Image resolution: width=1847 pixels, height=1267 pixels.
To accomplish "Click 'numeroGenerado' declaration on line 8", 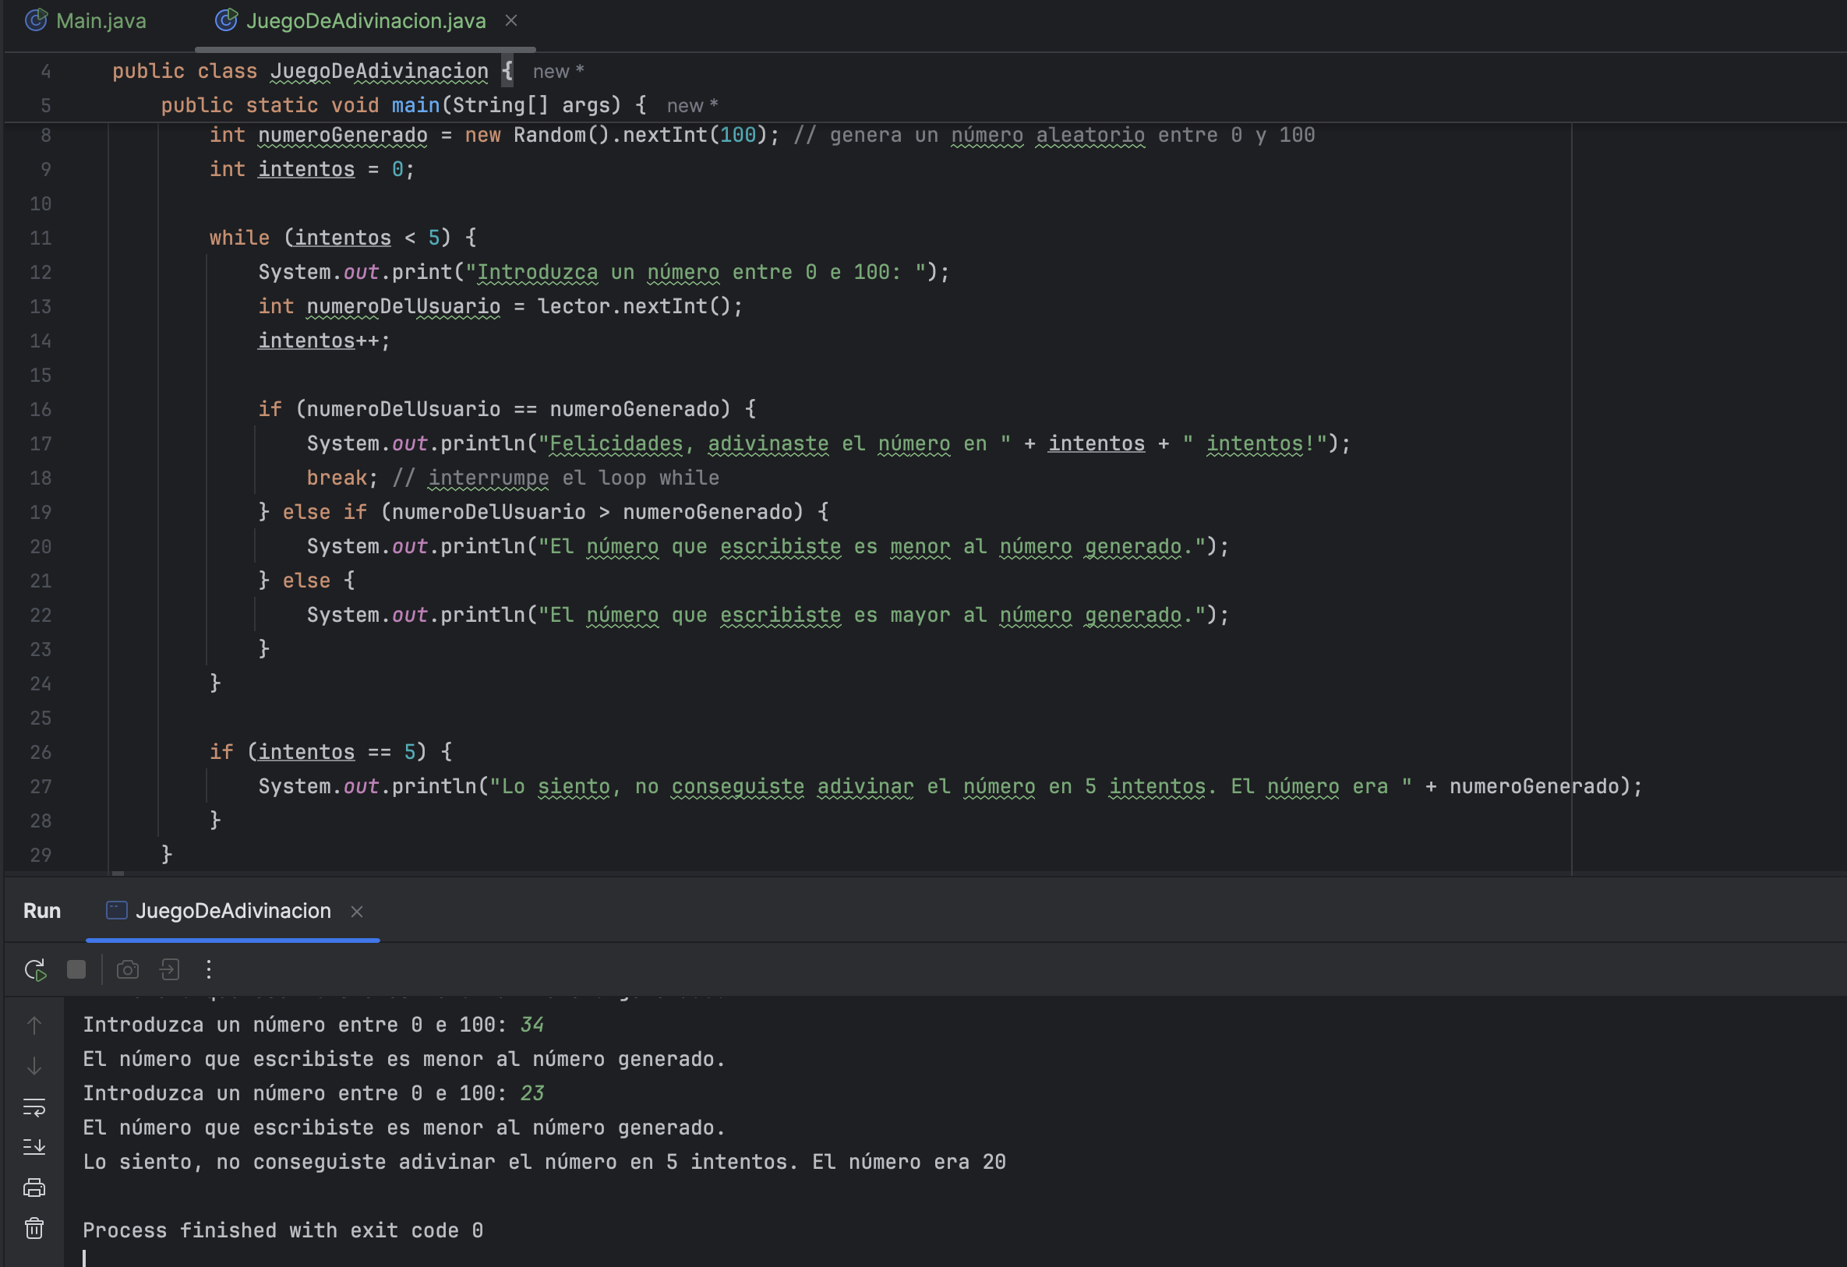I will pyautogui.click(x=343, y=135).
